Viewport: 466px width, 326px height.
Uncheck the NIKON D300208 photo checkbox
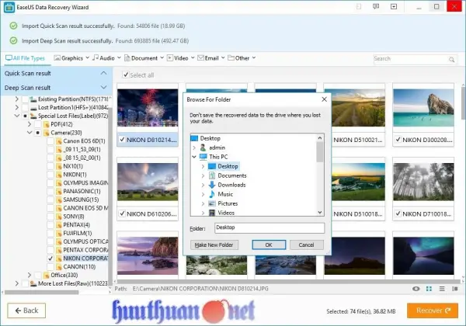[x=398, y=140]
